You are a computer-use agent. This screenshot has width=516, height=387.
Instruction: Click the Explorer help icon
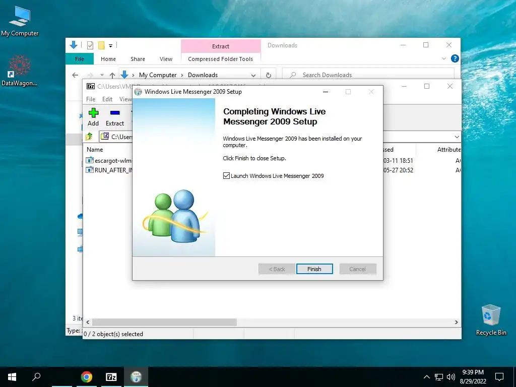[455, 58]
